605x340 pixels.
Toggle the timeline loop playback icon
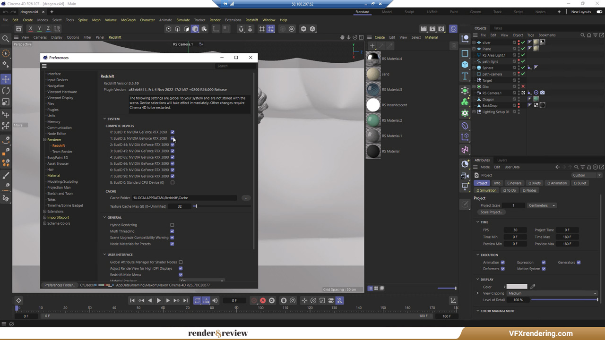198,300
